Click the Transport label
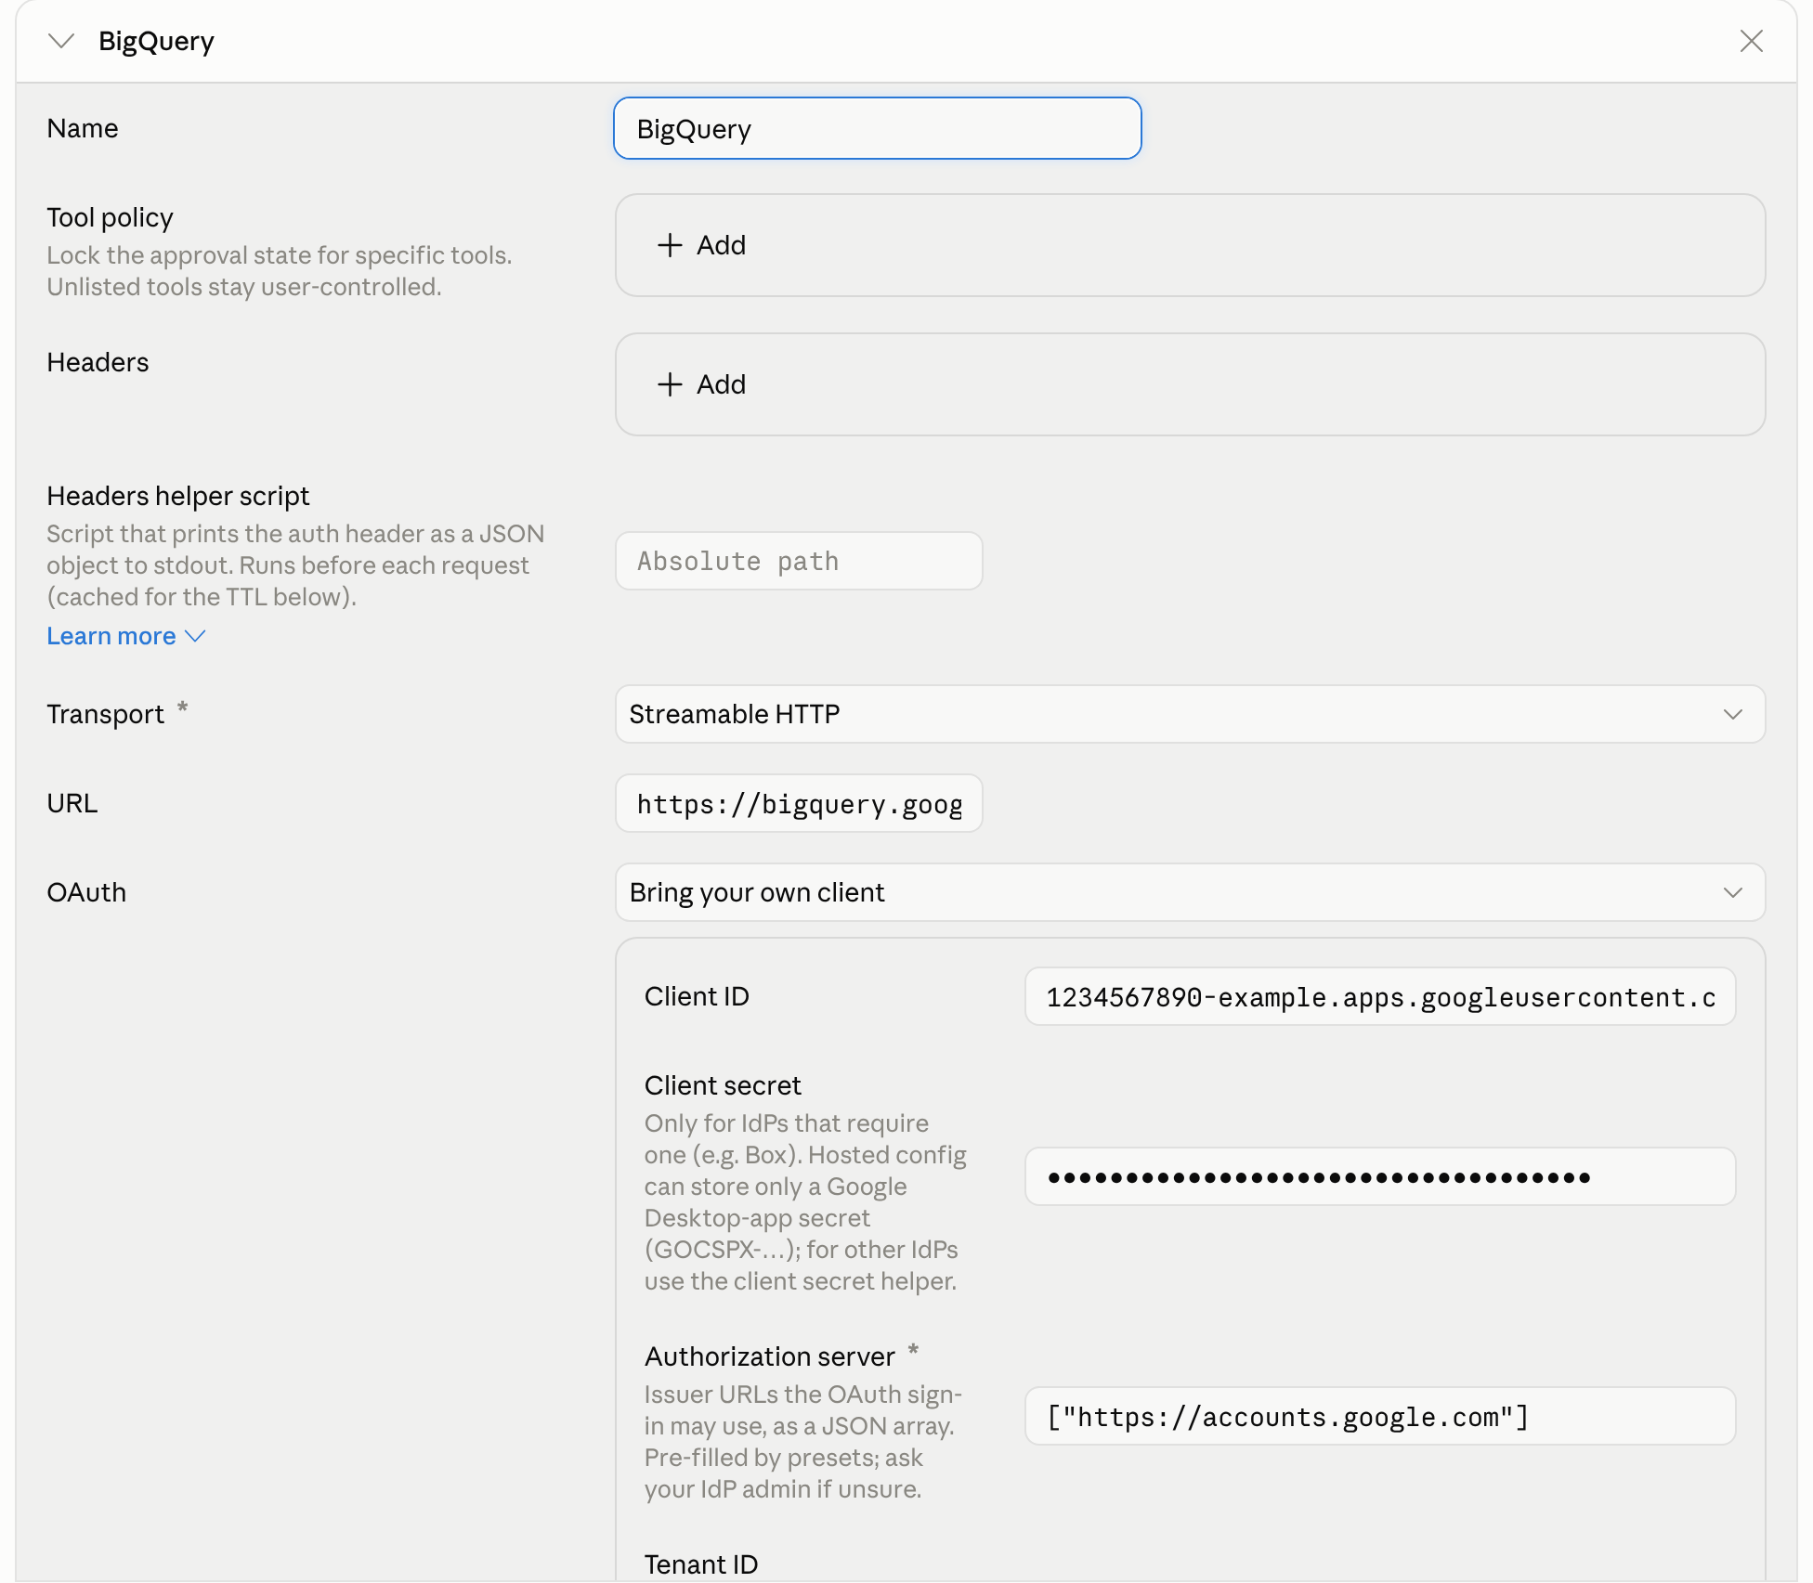Viewport: 1813px width, 1583px height. (x=105, y=714)
